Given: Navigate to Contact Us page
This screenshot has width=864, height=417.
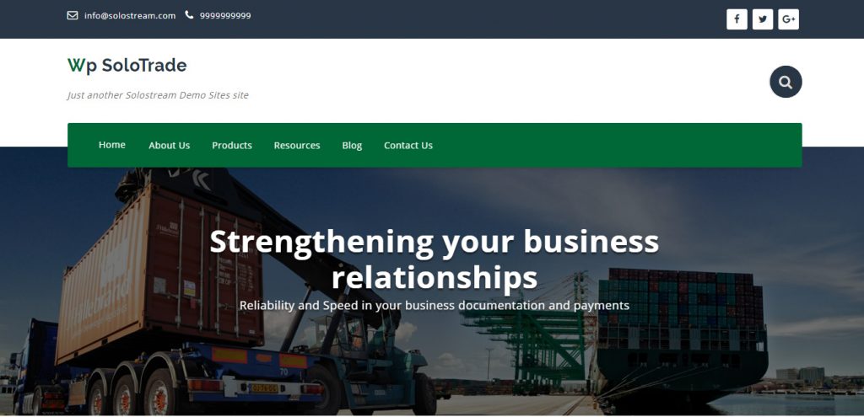Looking at the screenshot, I should point(408,145).
